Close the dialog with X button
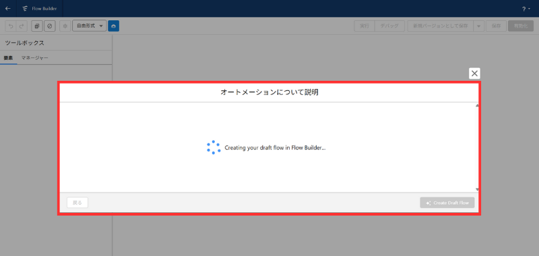The image size is (539, 256). pos(474,73)
